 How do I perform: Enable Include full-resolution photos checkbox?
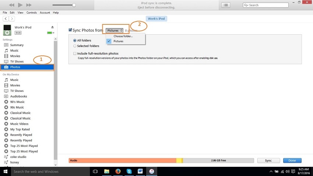click(x=75, y=54)
